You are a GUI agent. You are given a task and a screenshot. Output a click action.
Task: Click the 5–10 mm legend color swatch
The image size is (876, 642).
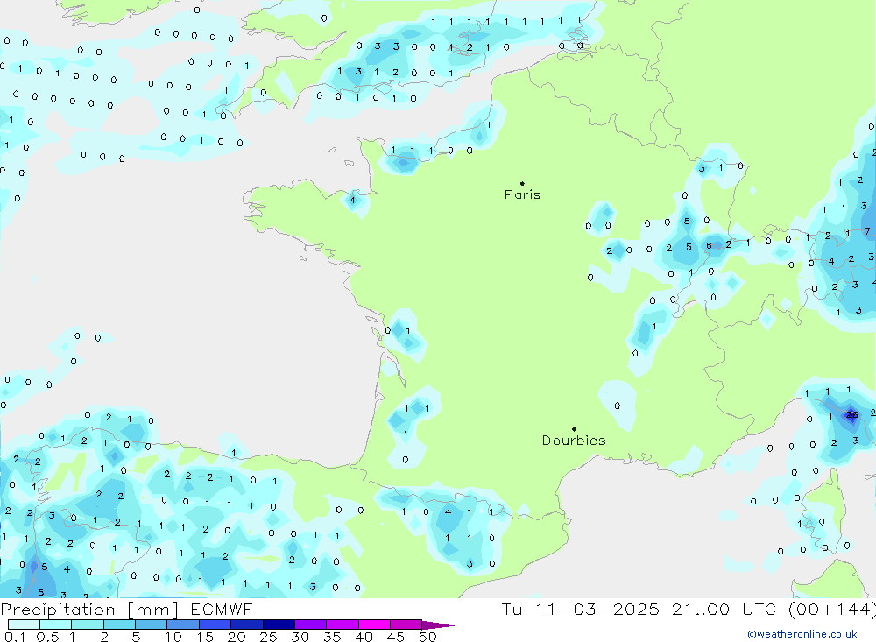click(152, 624)
